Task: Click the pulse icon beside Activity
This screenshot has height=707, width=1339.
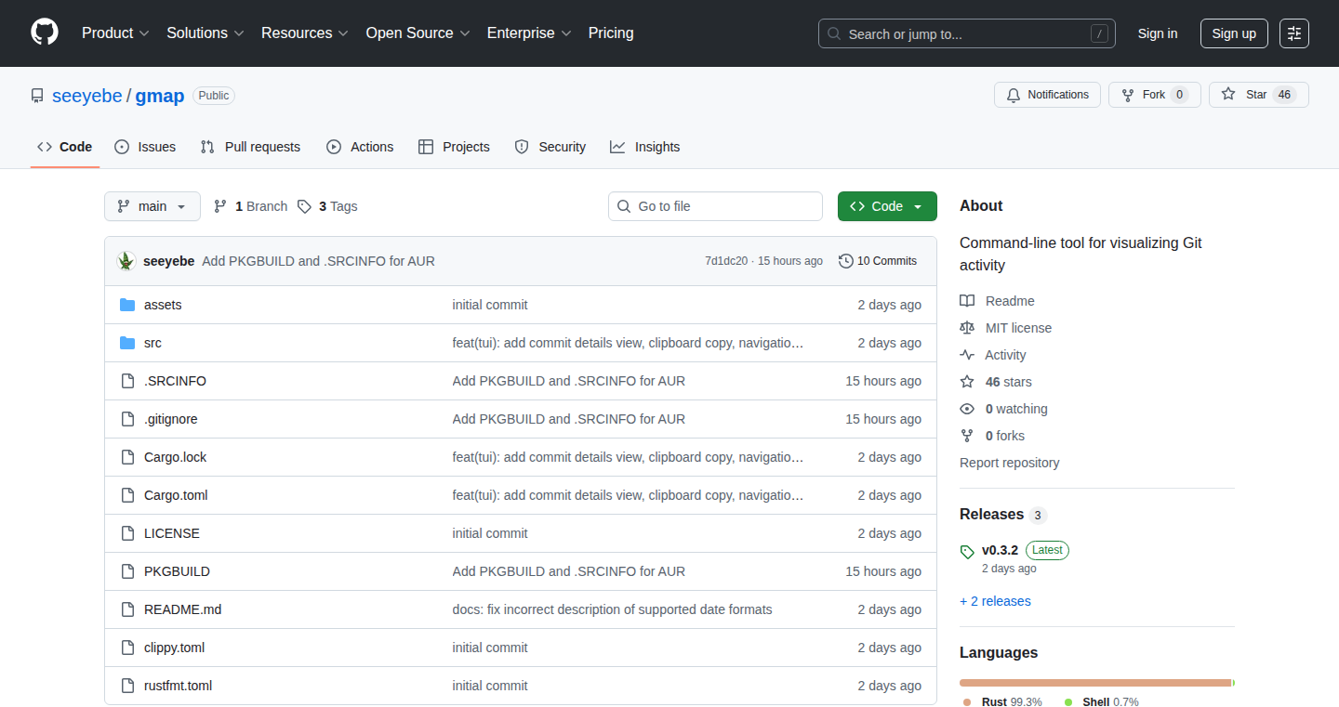Action: 967,355
